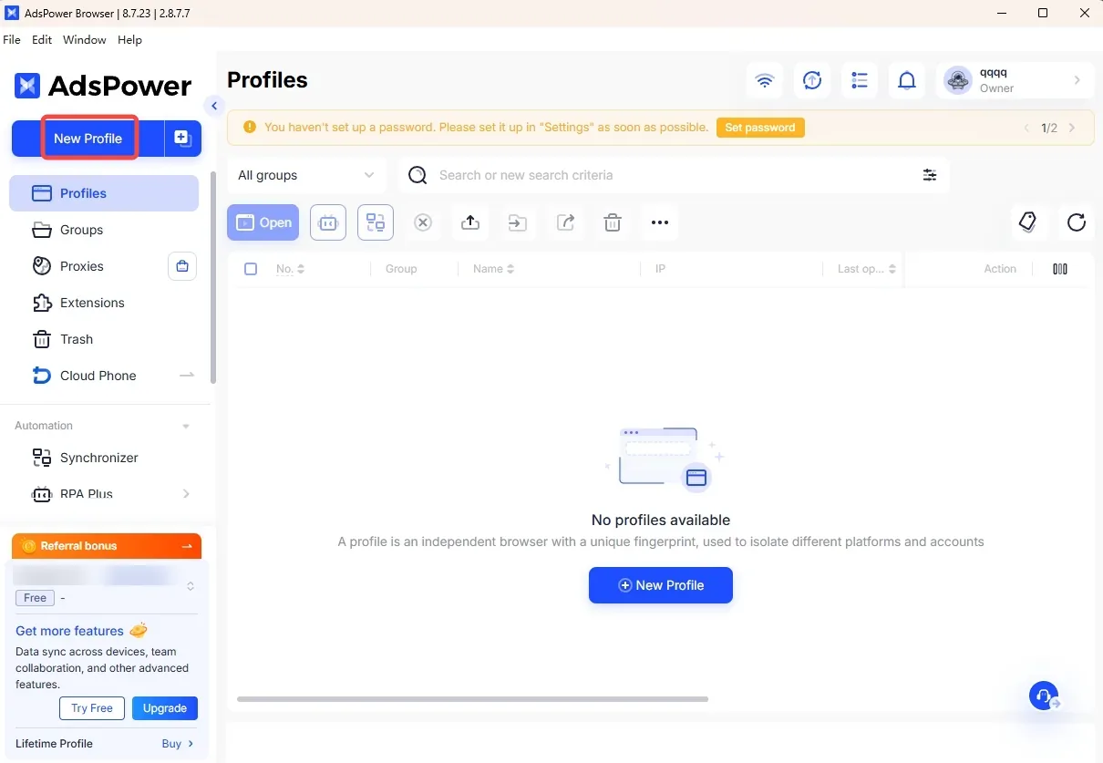Click the IP column header
Viewport: 1103px width, 763px height.
[661, 269]
